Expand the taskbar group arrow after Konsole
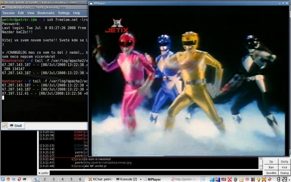 [141, 180]
